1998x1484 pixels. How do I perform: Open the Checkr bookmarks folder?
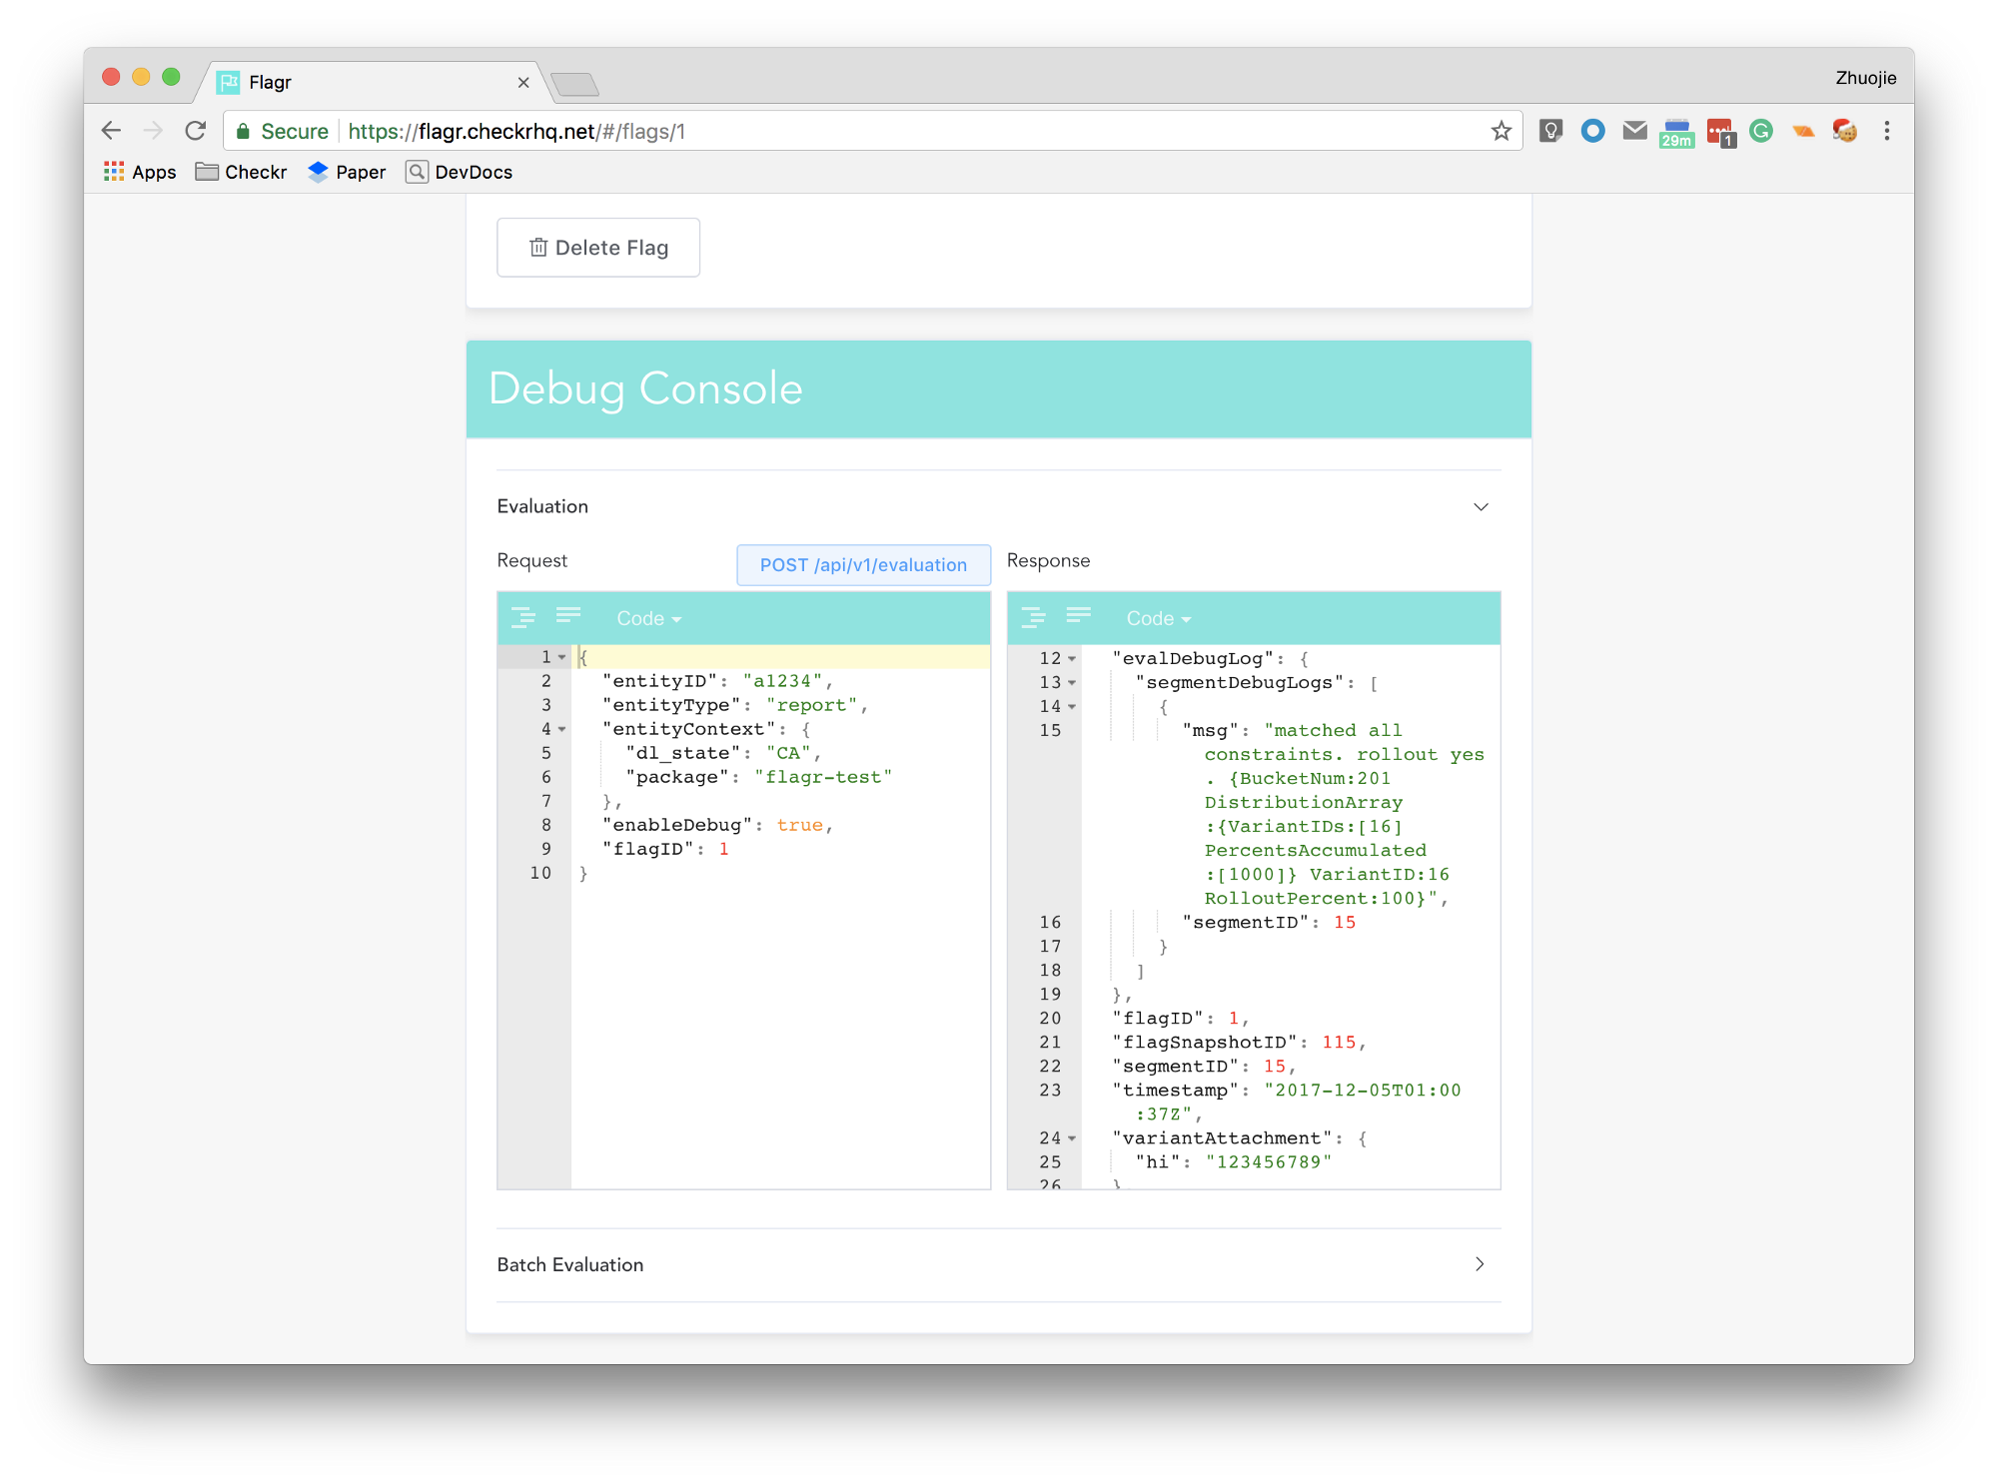(241, 172)
